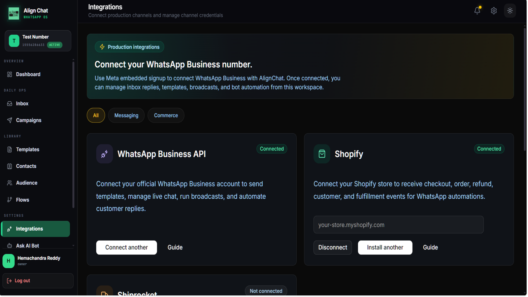Click the Flows branch icon
This screenshot has width=528, height=297.
tap(10, 200)
